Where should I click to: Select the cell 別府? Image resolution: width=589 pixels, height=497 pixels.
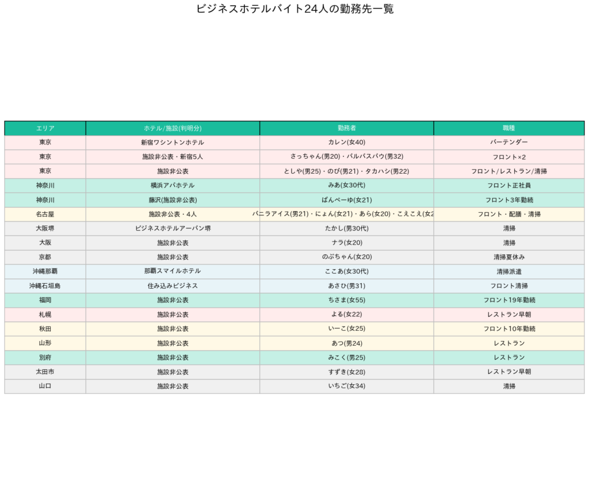[45, 358]
